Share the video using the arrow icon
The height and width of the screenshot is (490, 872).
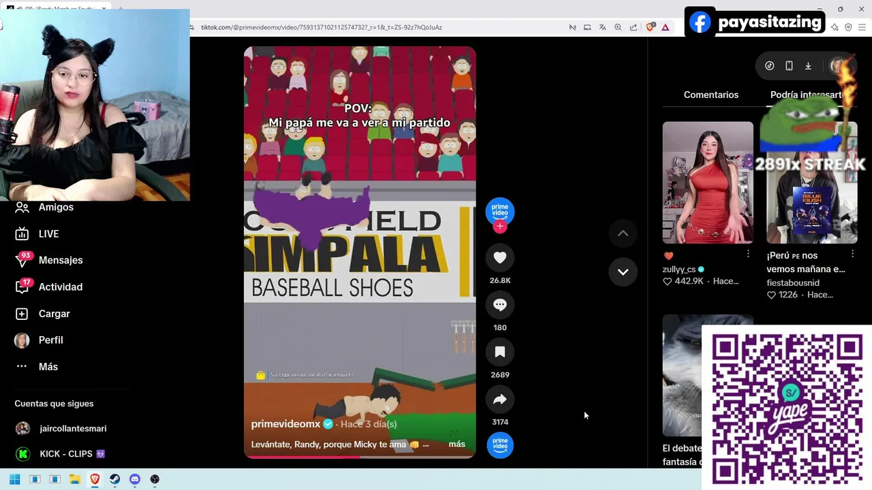pyautogui.click(x=500, y=399)
